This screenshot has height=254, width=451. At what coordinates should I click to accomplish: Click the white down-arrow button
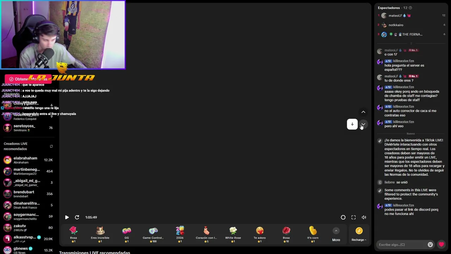(352, 124)
